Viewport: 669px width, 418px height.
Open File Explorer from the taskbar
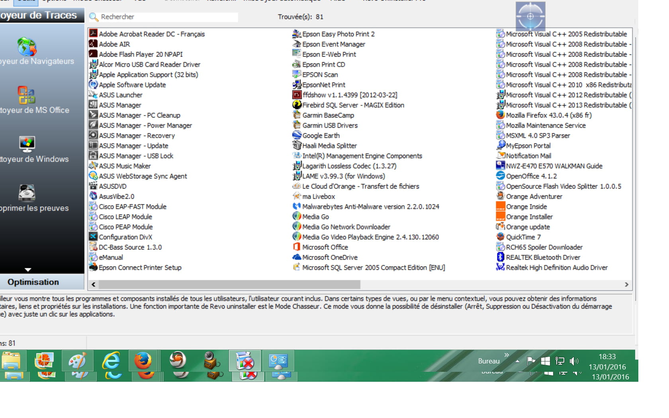pyautogui.click(x=12, y=361)
